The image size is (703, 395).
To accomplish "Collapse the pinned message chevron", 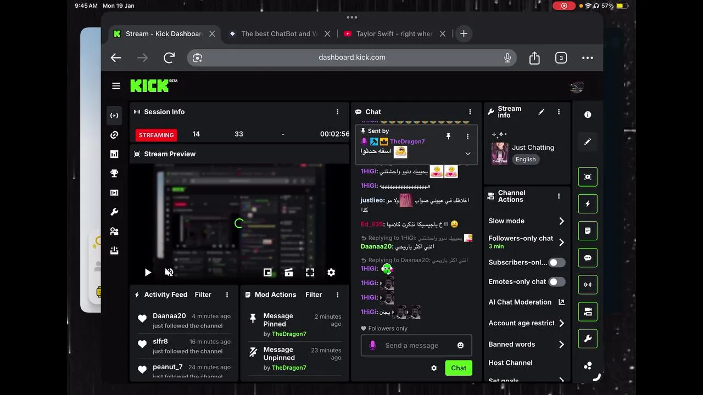I will pos(468,154).
